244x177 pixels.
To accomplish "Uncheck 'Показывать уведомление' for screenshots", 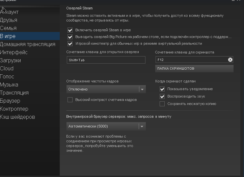I will pyautogui.click(x=162, y=89).
